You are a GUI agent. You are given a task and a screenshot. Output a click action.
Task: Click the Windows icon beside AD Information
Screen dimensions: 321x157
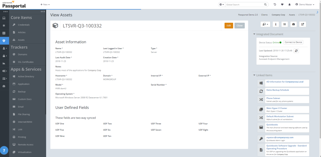coord(261,83)
